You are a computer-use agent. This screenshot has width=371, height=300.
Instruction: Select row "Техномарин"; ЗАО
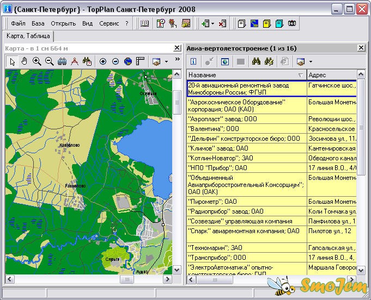pyautogui.click(x=272, y=248)
